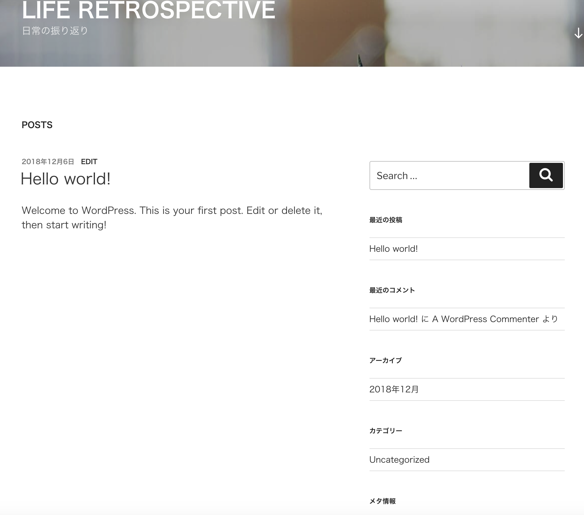The height and width of the screenshot is (515, 584).
Task: Open Hello world! link in recent comments
Action: (x=393, y=319)
